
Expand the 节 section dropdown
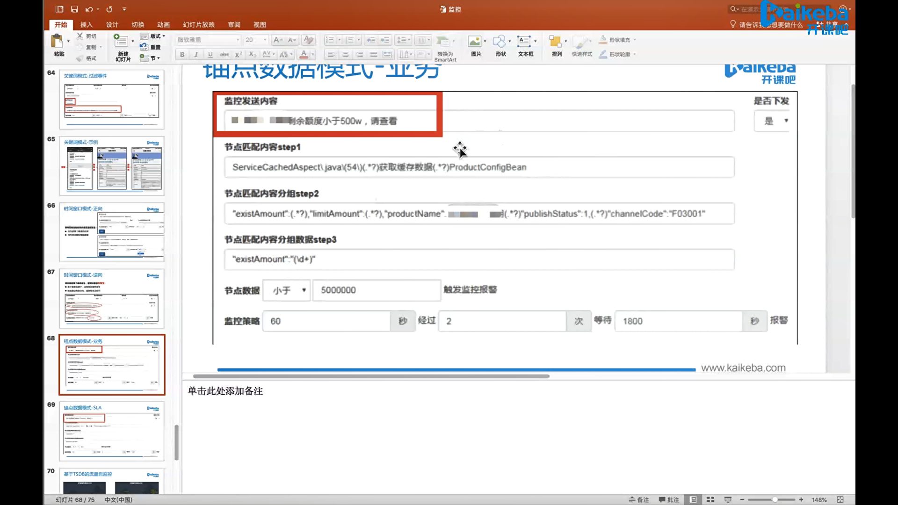click(x=159, y=58)
